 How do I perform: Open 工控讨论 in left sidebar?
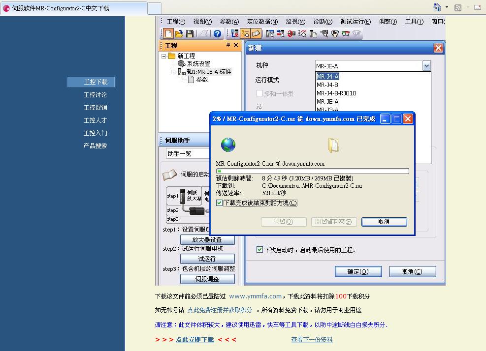[95, 95]
